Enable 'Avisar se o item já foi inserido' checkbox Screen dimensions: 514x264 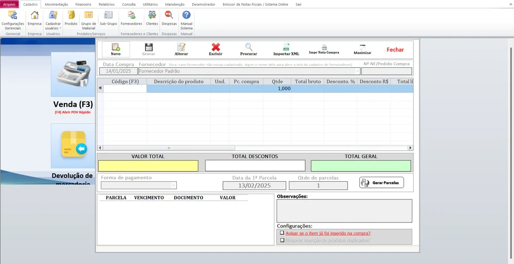[x=282, y=233]
